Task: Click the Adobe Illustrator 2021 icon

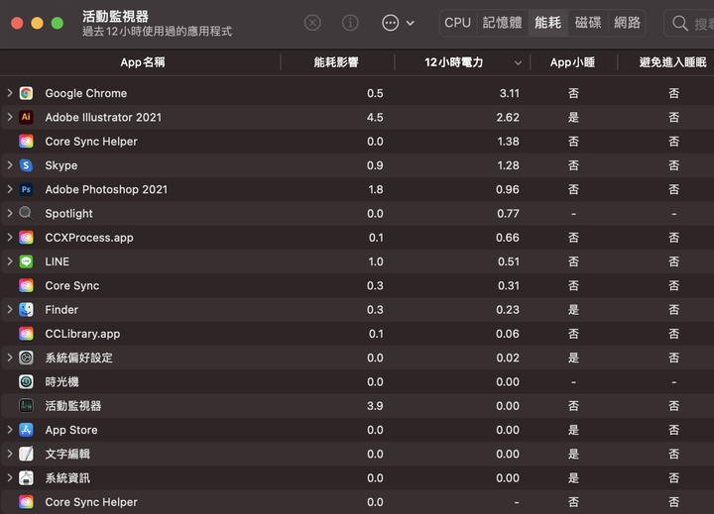Action: [x=26, y=117]
